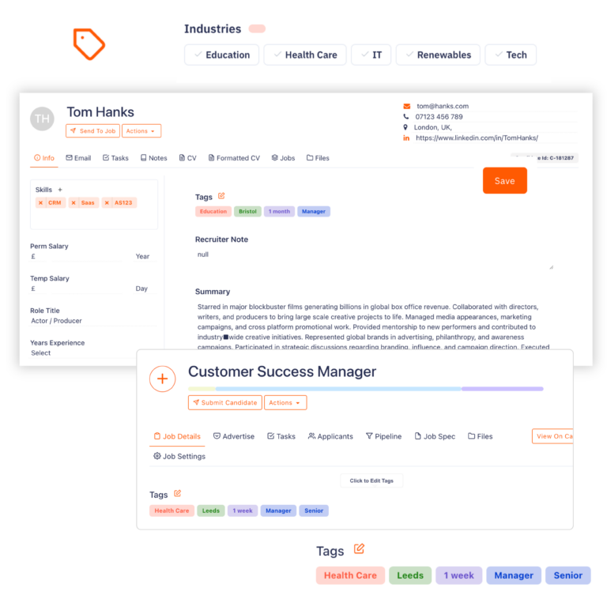Open the Perm Salary Year dropdown
This screenshot has width=607, height=607.
pos(145,256)
